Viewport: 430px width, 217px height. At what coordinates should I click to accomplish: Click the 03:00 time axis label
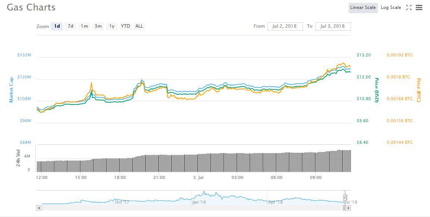237,177
